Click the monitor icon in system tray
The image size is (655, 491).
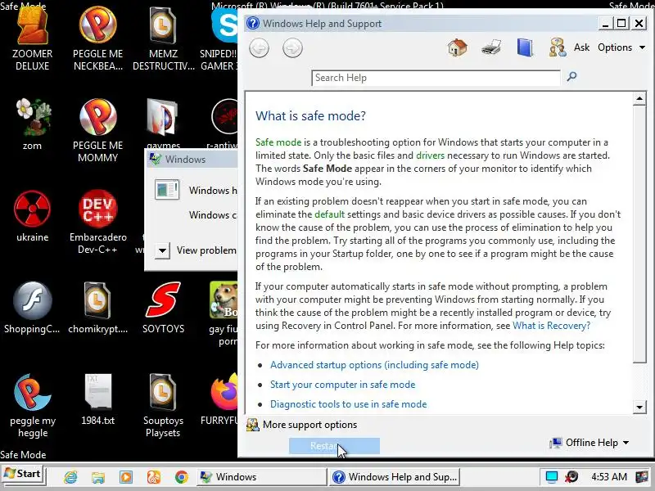(x=551, y=477)
